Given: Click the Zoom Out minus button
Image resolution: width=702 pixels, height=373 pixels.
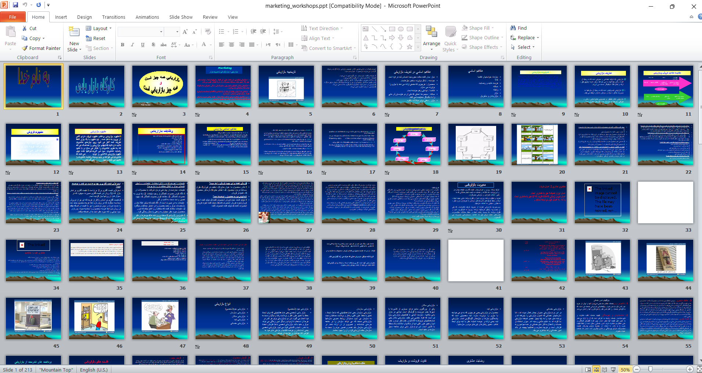Looking at the screenshot, I should pyautogui.click(x=637, y=369).
